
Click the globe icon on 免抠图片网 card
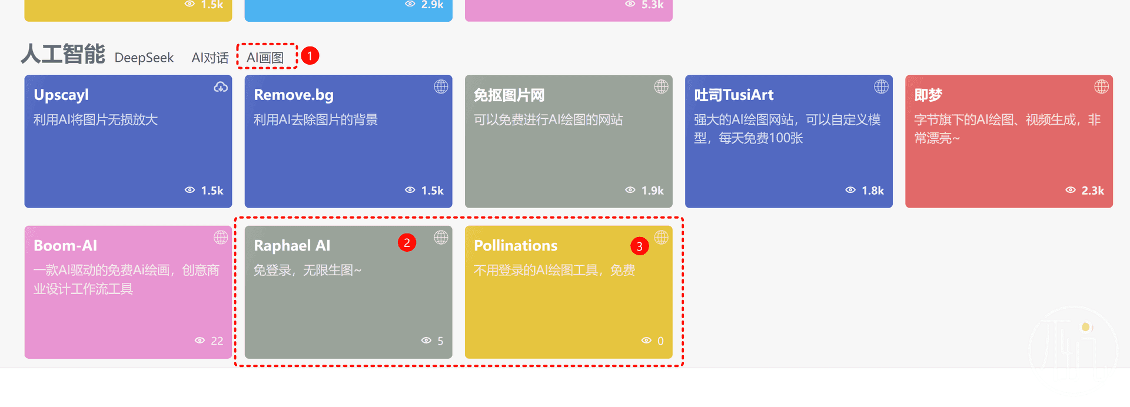tap(661, 87)
